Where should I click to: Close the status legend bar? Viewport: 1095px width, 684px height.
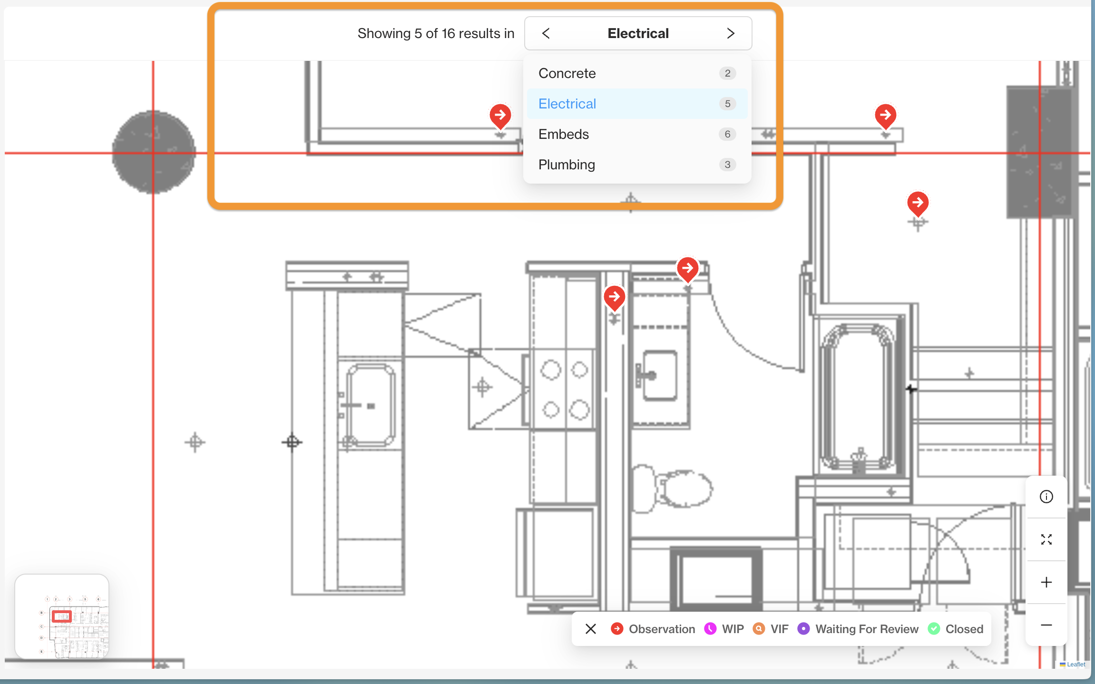591,629
